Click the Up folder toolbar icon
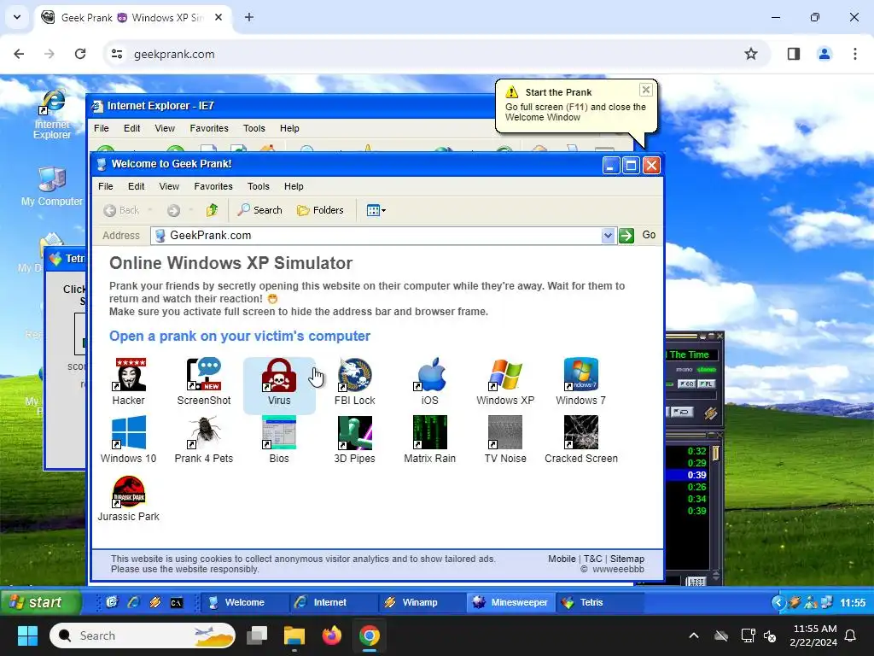 click(212, 210)
